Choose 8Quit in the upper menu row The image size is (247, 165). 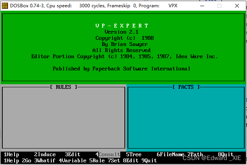tap(226, 154)
